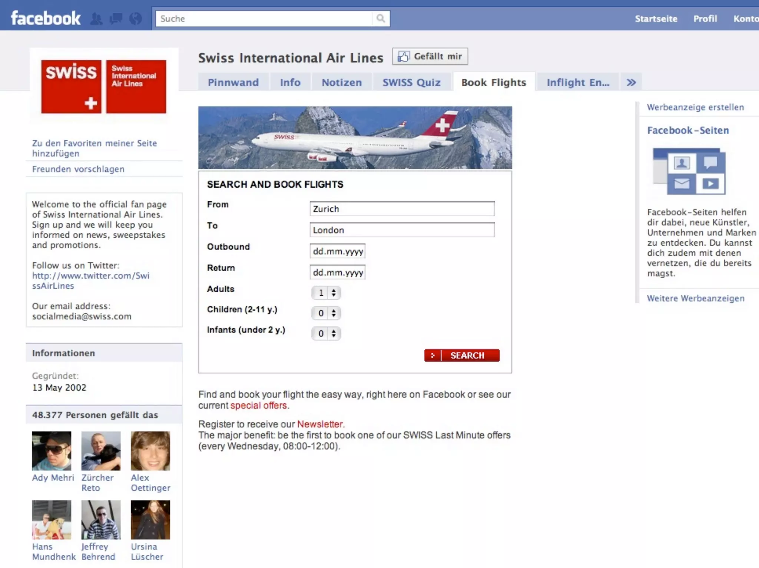Open the Pinnwand tab
The image size is (759, 568).
pos(233,82)
